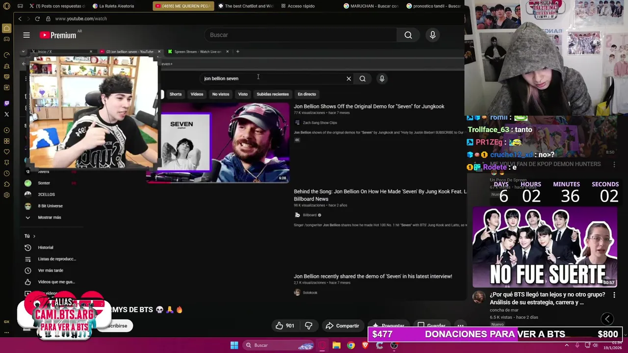Viewport: 628px width, 353px height.
Task: Select 'Visto' filter chip
Action: (x=243, y=94)
